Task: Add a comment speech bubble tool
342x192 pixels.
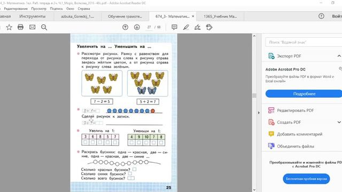Action: pos(174,27)
